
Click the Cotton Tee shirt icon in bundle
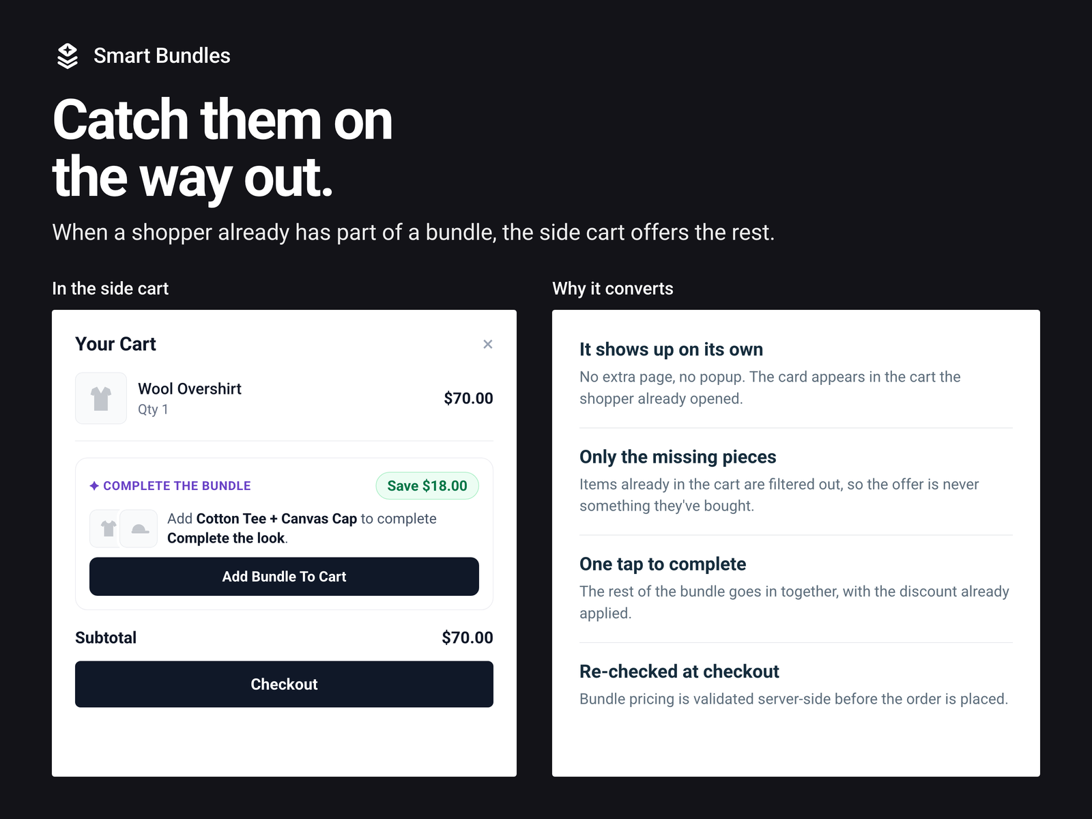[108, 528]
